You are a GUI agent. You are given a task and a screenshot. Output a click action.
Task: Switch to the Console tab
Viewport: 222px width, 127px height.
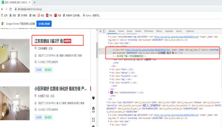(x=121, y=31)
